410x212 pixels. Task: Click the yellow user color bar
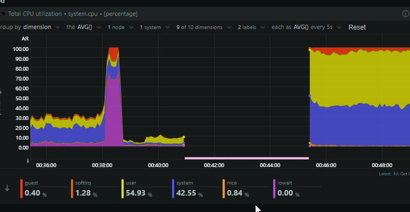point(123,188)
